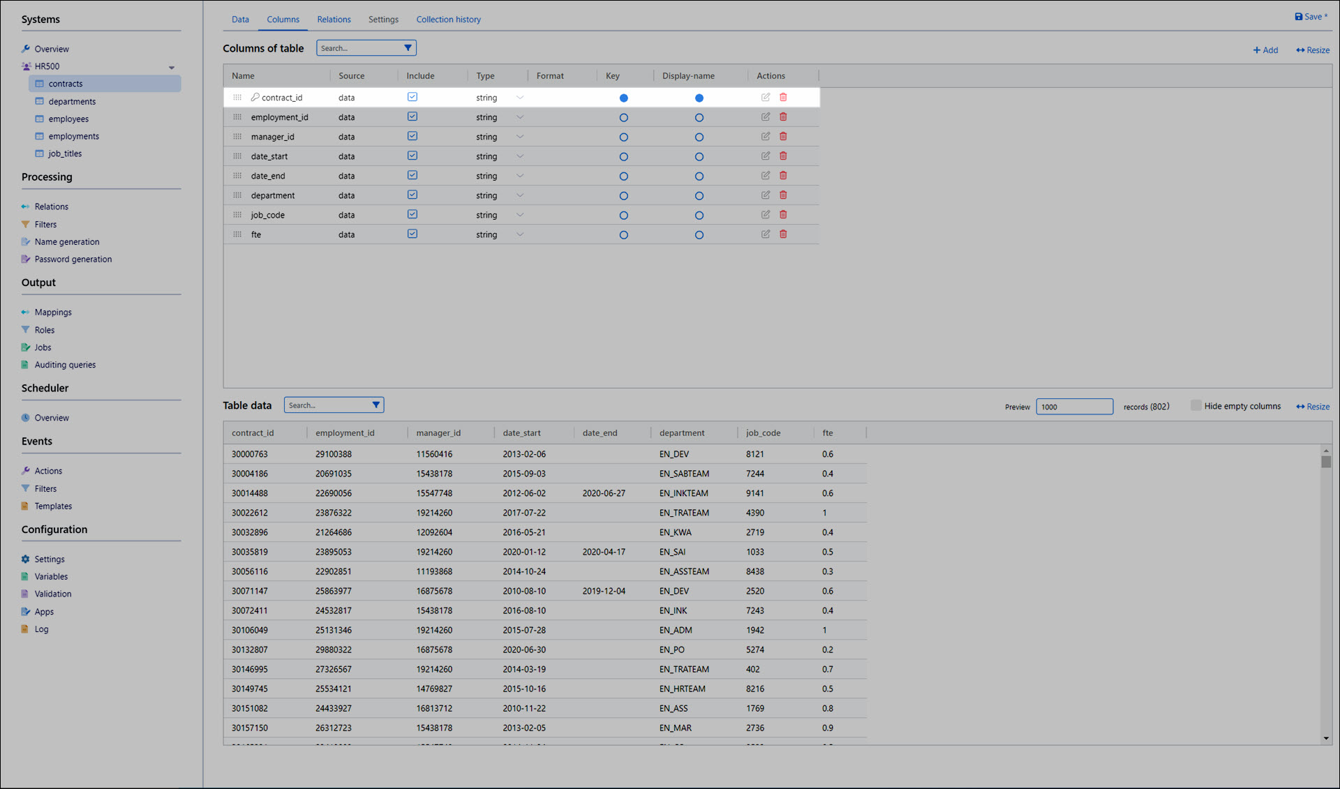Image resolution: width=1340 pixels, height=789 pixels.
Task: Click Resize link beside Table data
Action: click(x=1313, y=407)
